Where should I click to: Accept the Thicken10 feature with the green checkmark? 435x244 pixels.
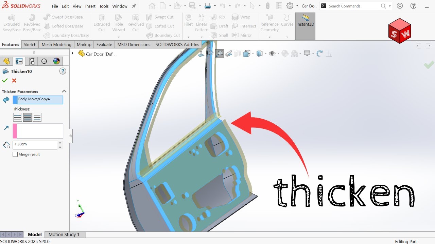coord(5,80)
